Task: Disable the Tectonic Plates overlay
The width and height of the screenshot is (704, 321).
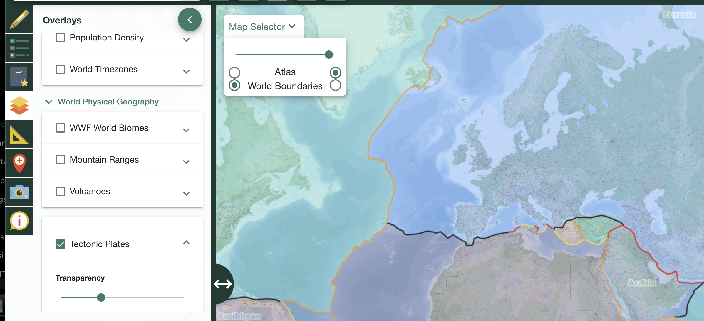Action: coord(61,244)
